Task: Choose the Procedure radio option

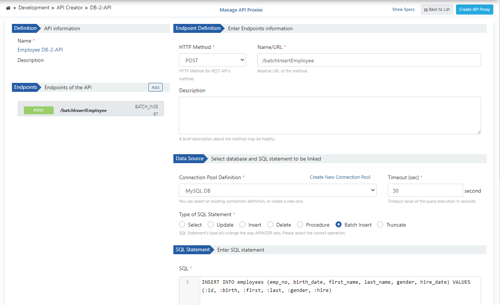Action: click(x=300, y=225)
